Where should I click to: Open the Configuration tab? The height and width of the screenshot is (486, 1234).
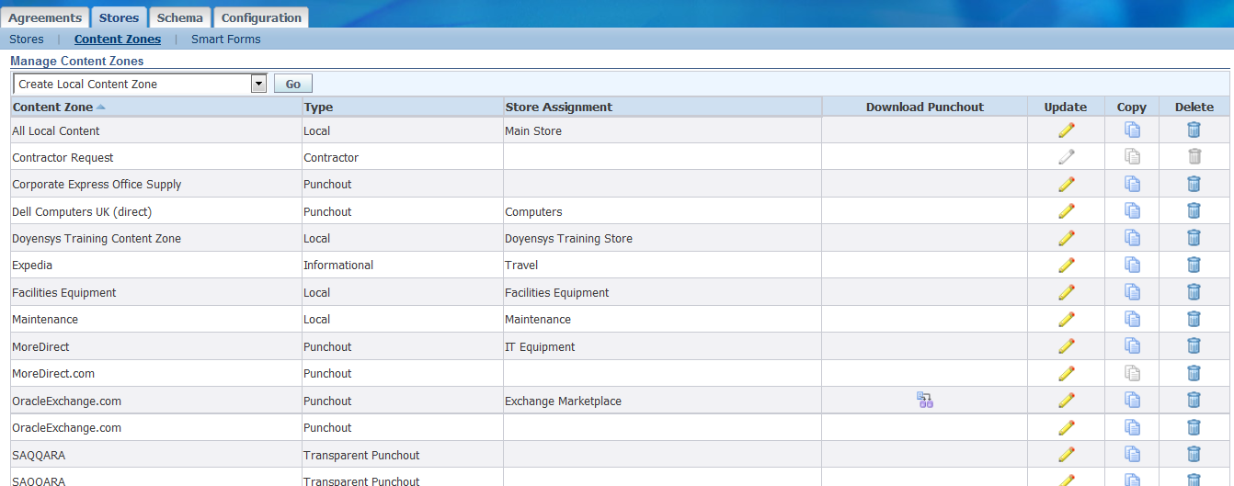tap(261, 17)
